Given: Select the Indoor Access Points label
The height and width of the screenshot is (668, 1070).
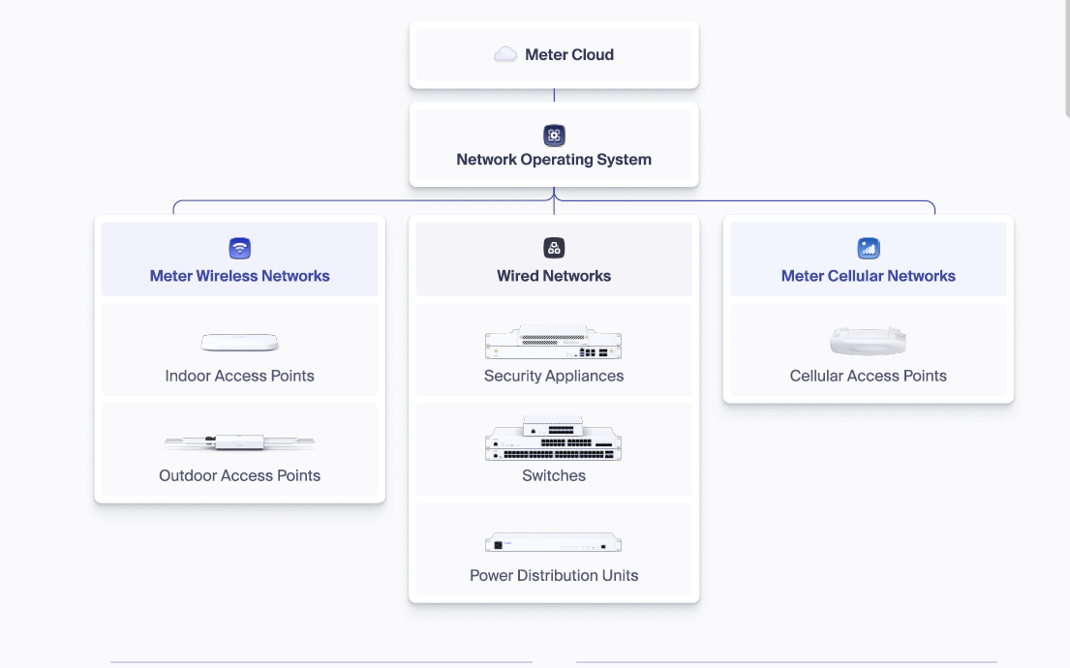Looking at the screenshot, I should click(x=239, y=376).
